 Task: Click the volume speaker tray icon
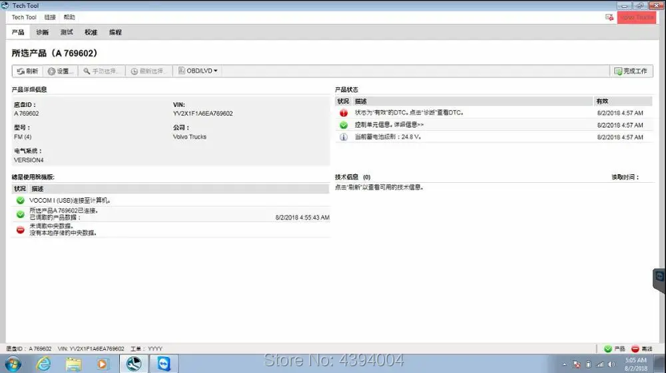coord(611,364)
